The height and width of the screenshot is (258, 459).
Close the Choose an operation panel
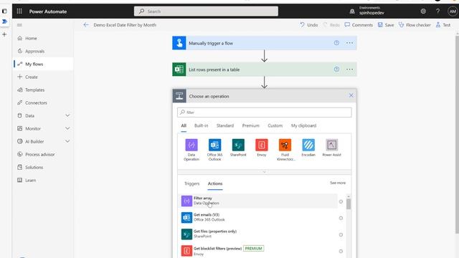pos(351,95)
